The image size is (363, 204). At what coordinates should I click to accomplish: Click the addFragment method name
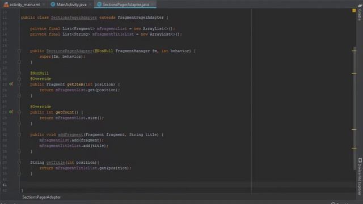(70, 134)
